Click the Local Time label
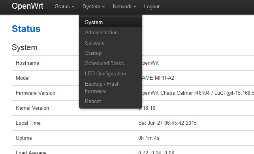The height and width of the screenshot is (154, 254). click(28, 123)
